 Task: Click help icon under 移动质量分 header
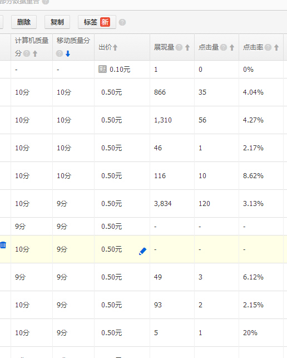(x=60, y=53)
